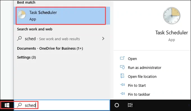Screen dimensions: 191x111
Task: Click the shield icon for Run as administrator
Action: click(x=122, y=67)
